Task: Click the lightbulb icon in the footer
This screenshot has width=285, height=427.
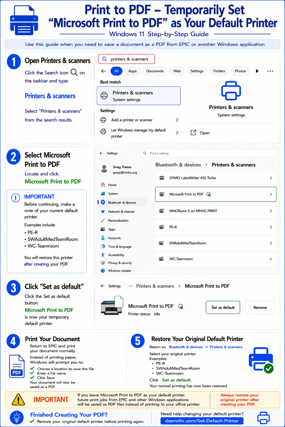Action: coord(17,417)
